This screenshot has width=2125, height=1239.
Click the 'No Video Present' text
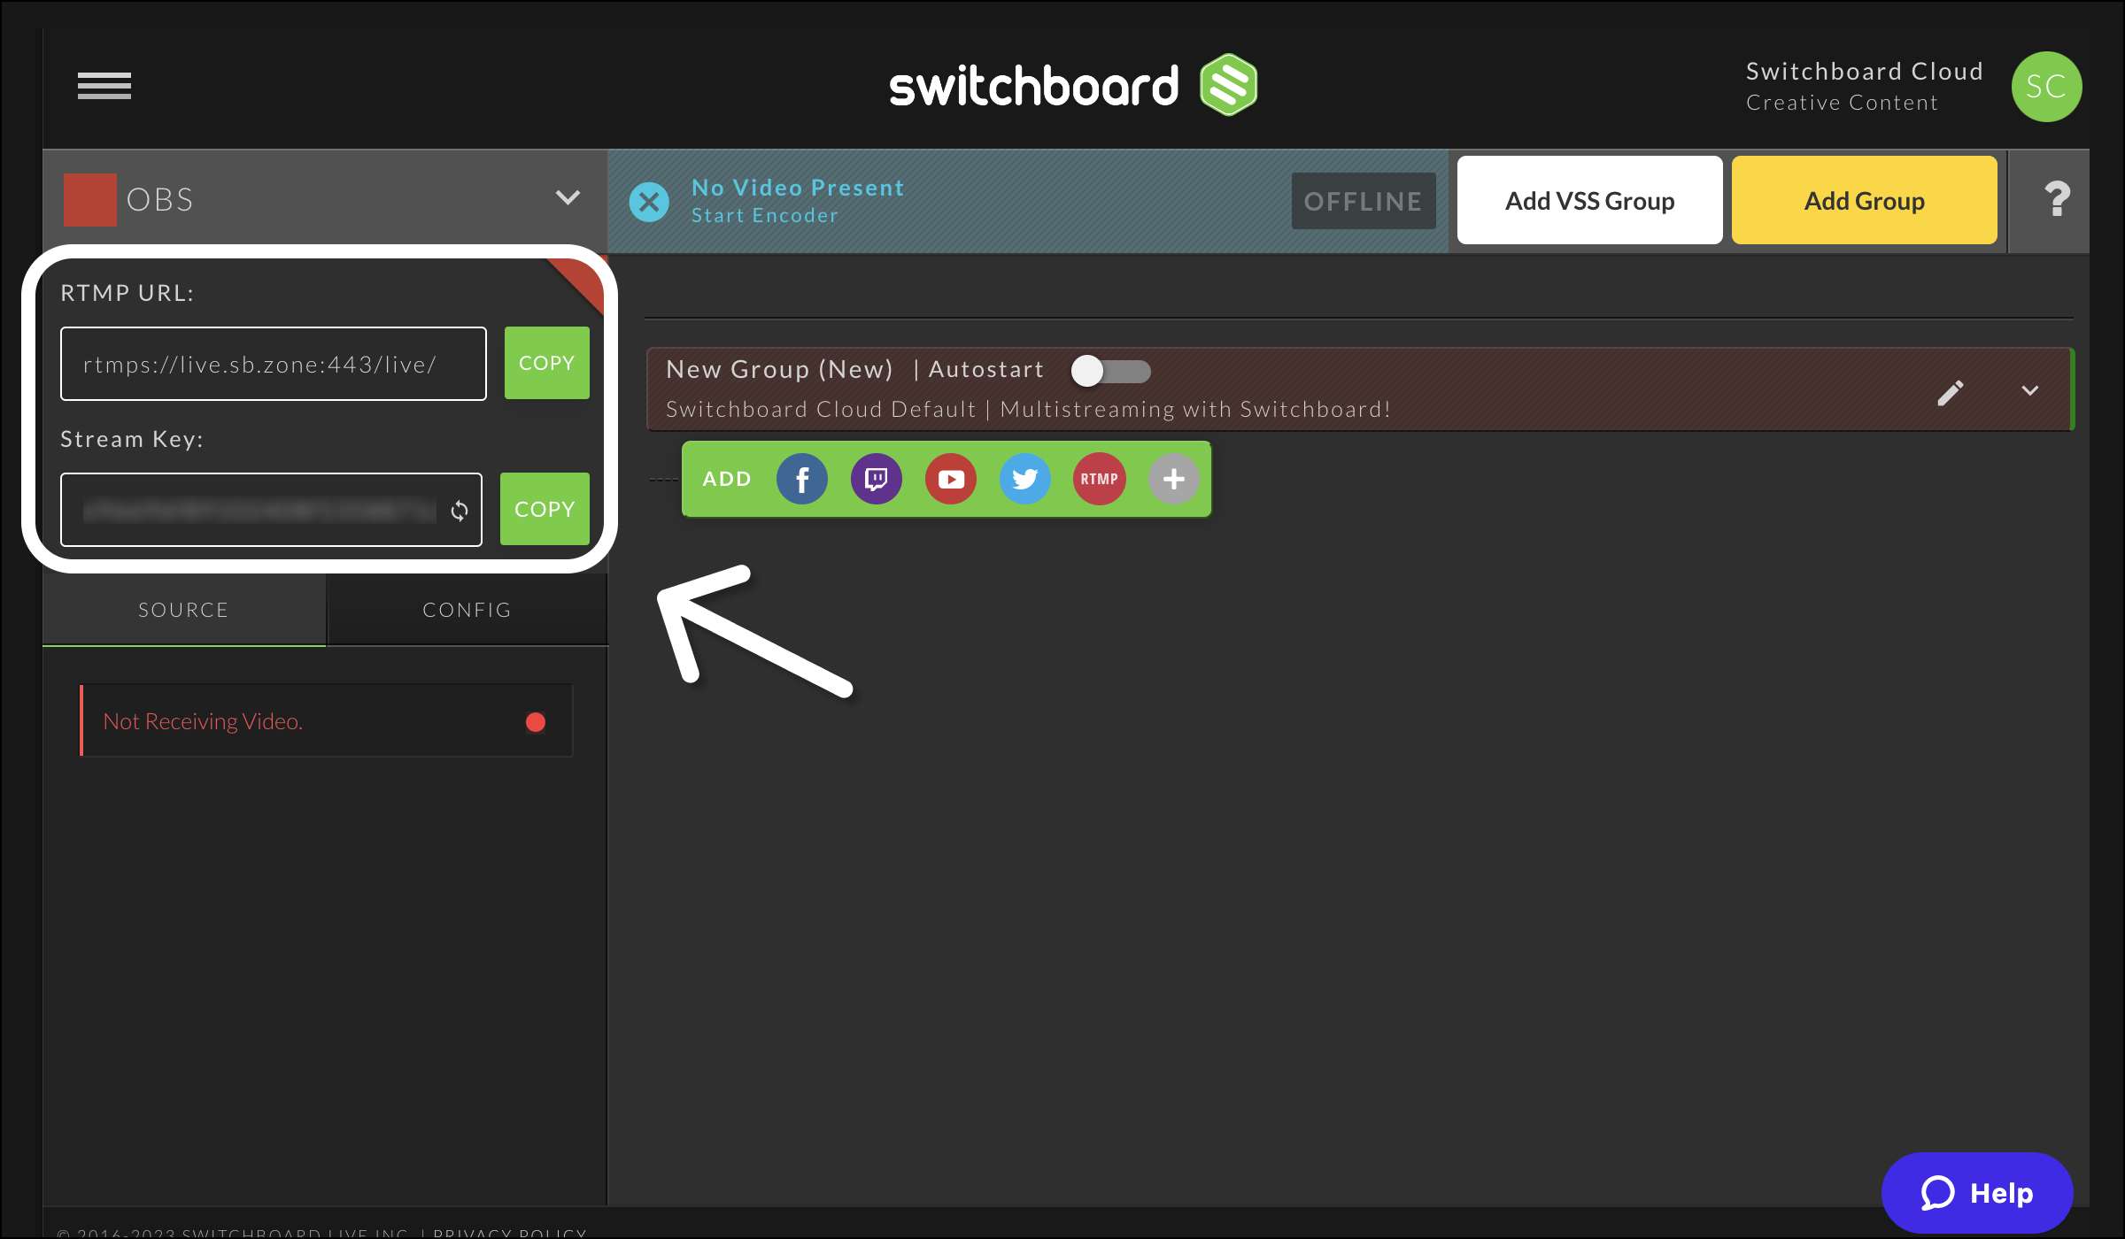point(798,188)
